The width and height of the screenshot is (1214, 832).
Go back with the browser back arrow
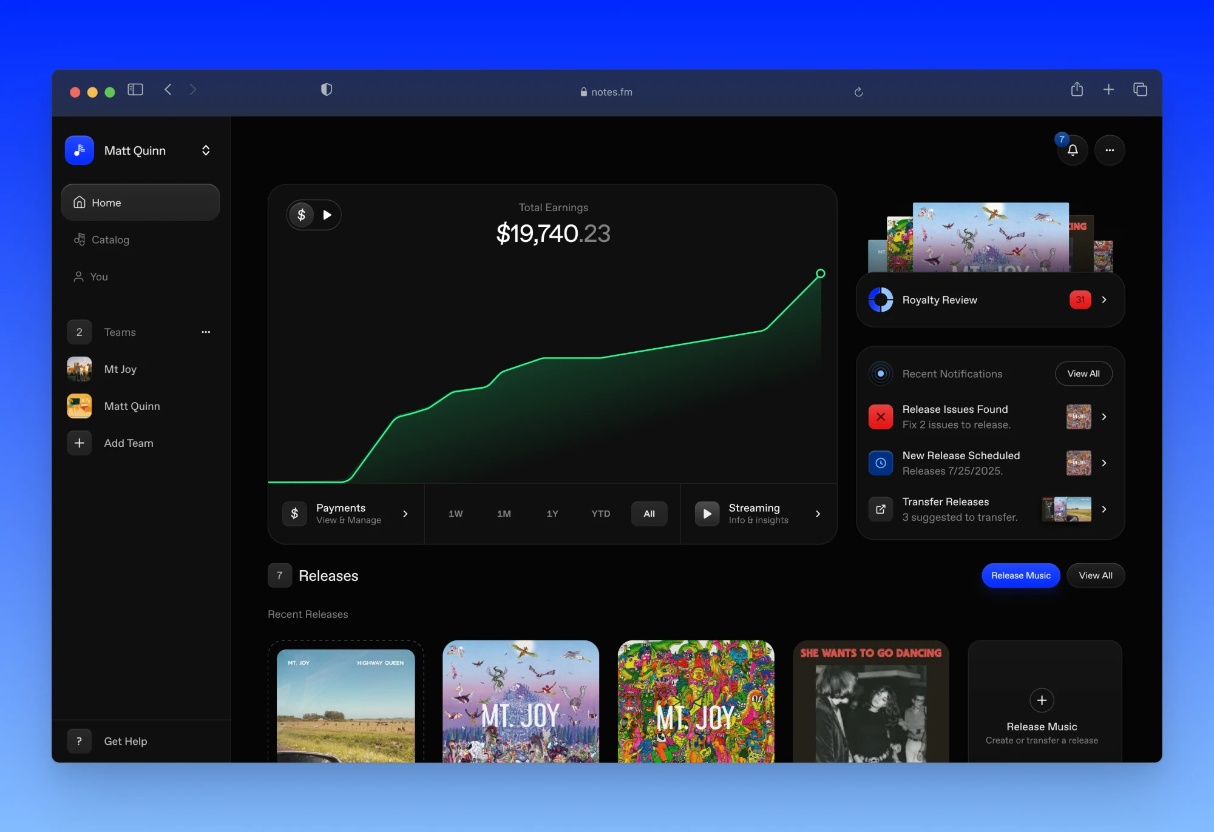click(x=168, y=90)
